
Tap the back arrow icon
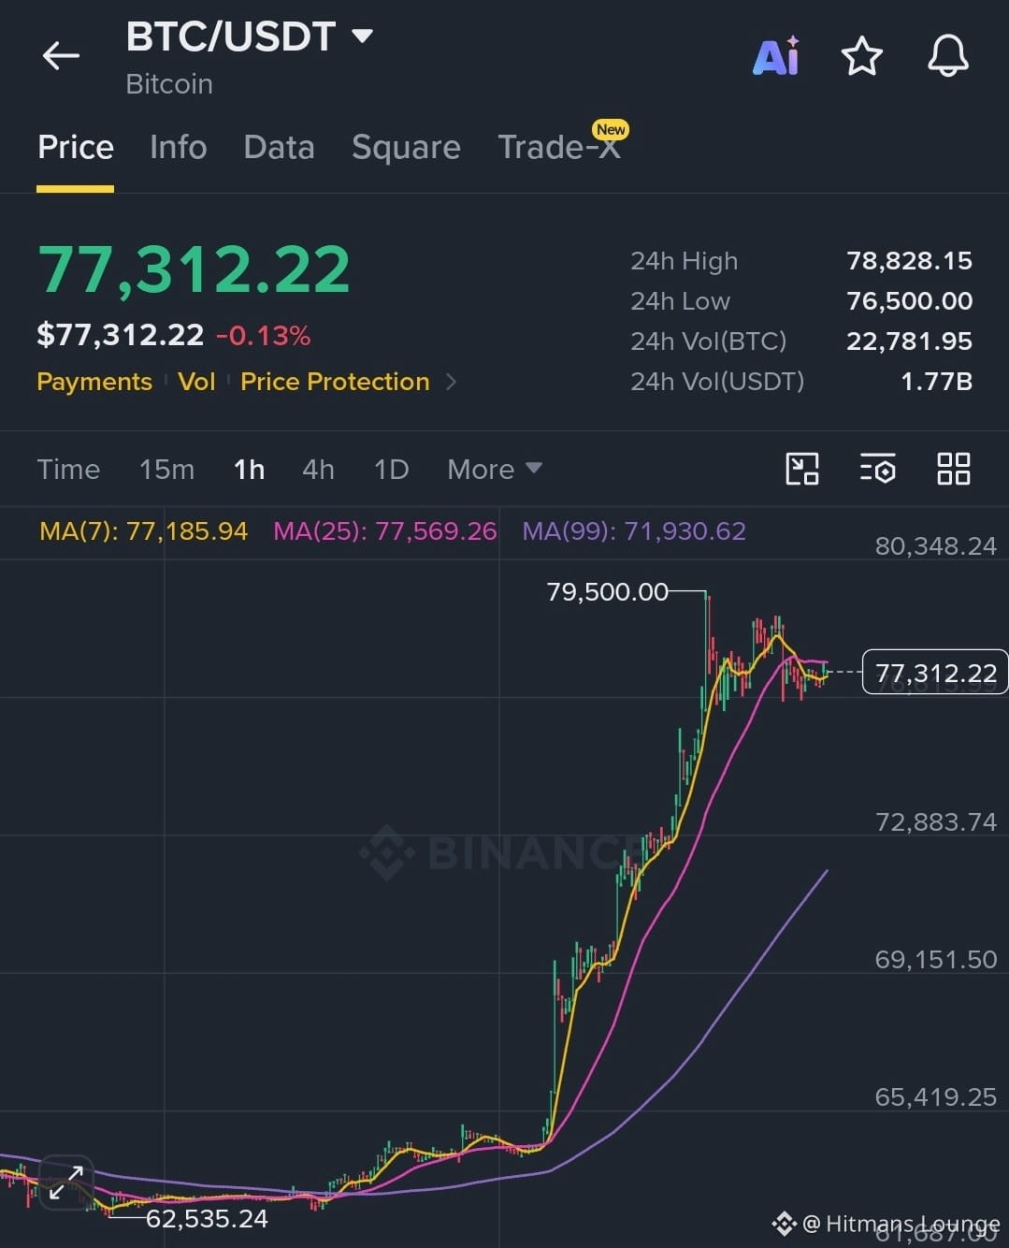pos(61,56)
